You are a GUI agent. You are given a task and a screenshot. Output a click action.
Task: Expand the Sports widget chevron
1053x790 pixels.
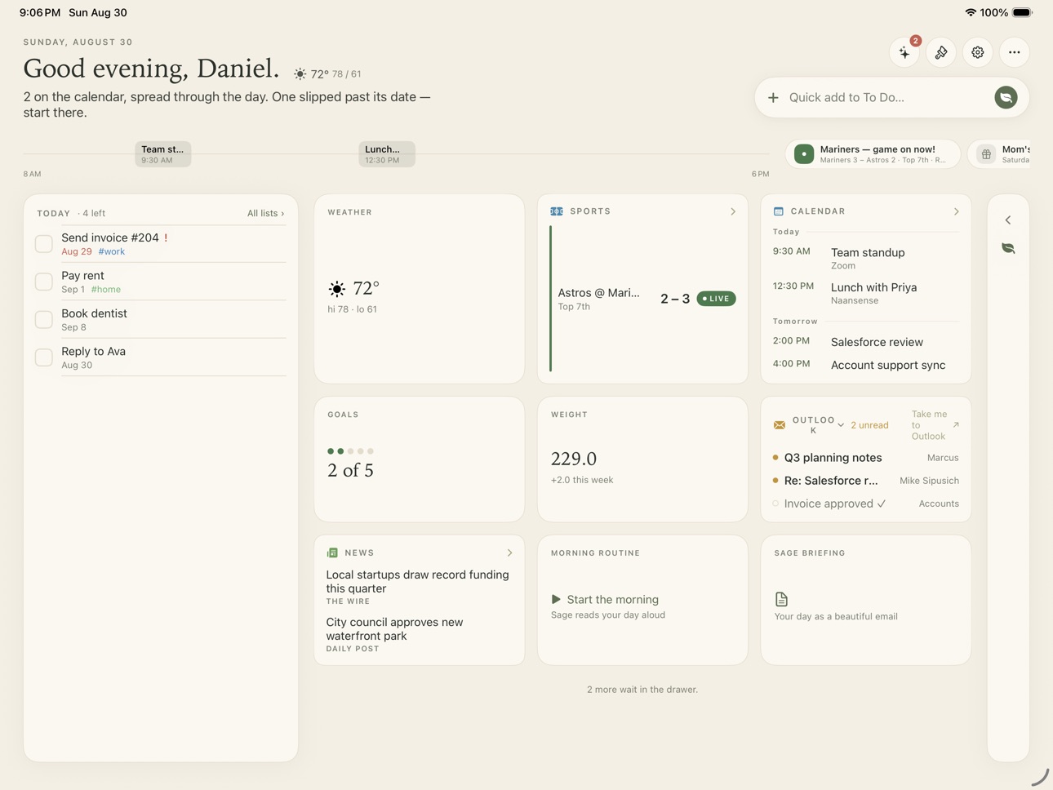[x=733, y=211]
